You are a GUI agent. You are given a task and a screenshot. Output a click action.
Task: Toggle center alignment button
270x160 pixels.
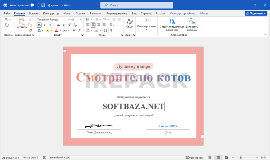pyautogui.click(x=93, y=25)
